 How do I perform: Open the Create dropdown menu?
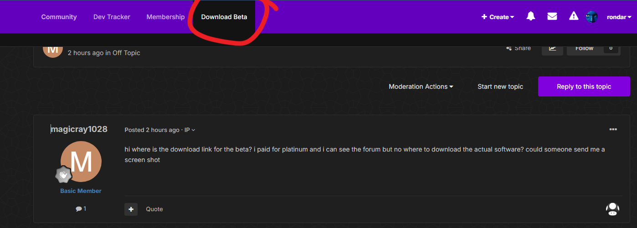click(x=498, y=17)
